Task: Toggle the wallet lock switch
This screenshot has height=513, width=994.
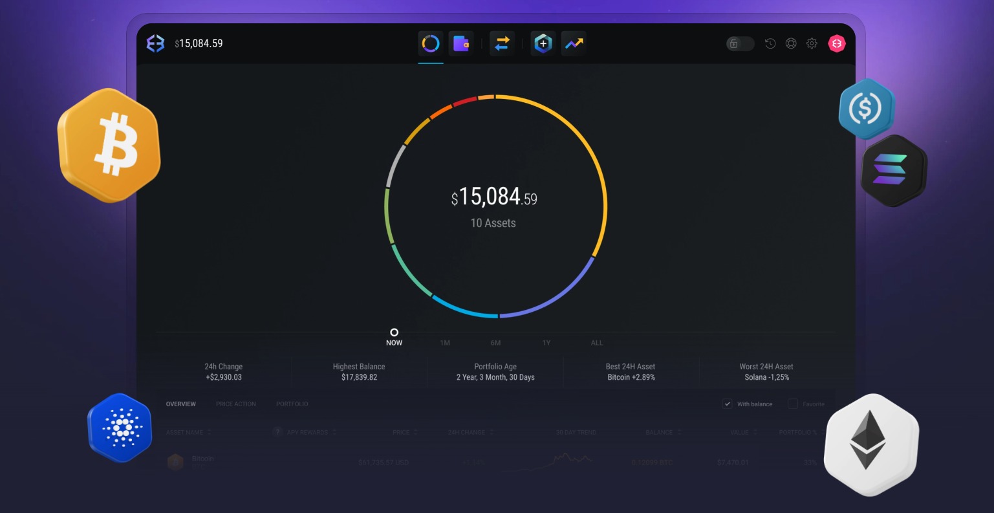Action: click(739, 43)
